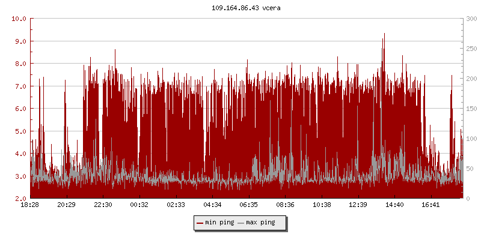Pick the 22:30 time axis label
481x240 pixels.
coord(103,205)
